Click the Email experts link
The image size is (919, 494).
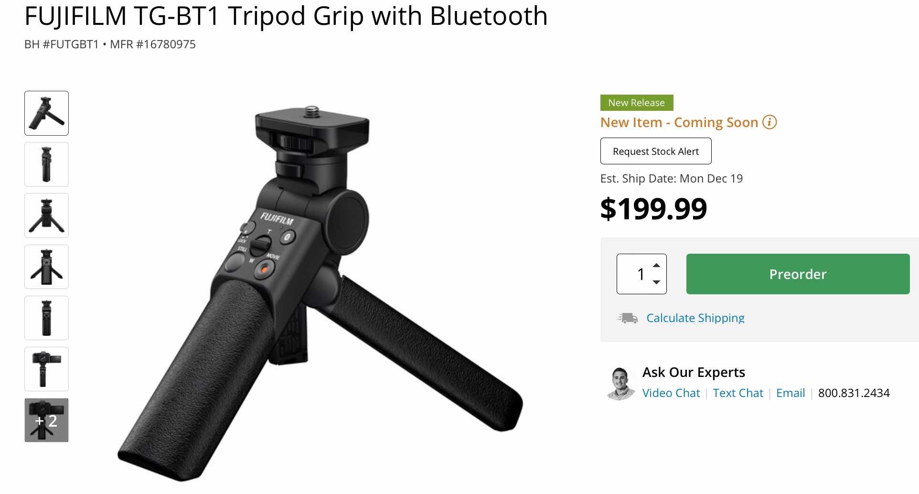791,393
